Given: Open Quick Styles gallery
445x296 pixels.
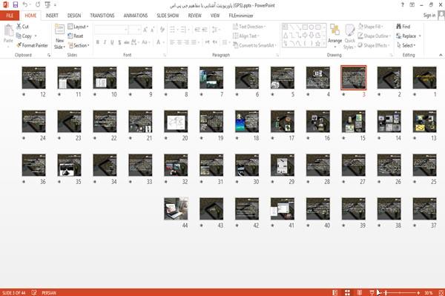Looking at the screenshot, I should coord(349,36).
